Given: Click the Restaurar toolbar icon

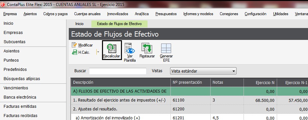Looking at the screenshot, I should 147,48.
